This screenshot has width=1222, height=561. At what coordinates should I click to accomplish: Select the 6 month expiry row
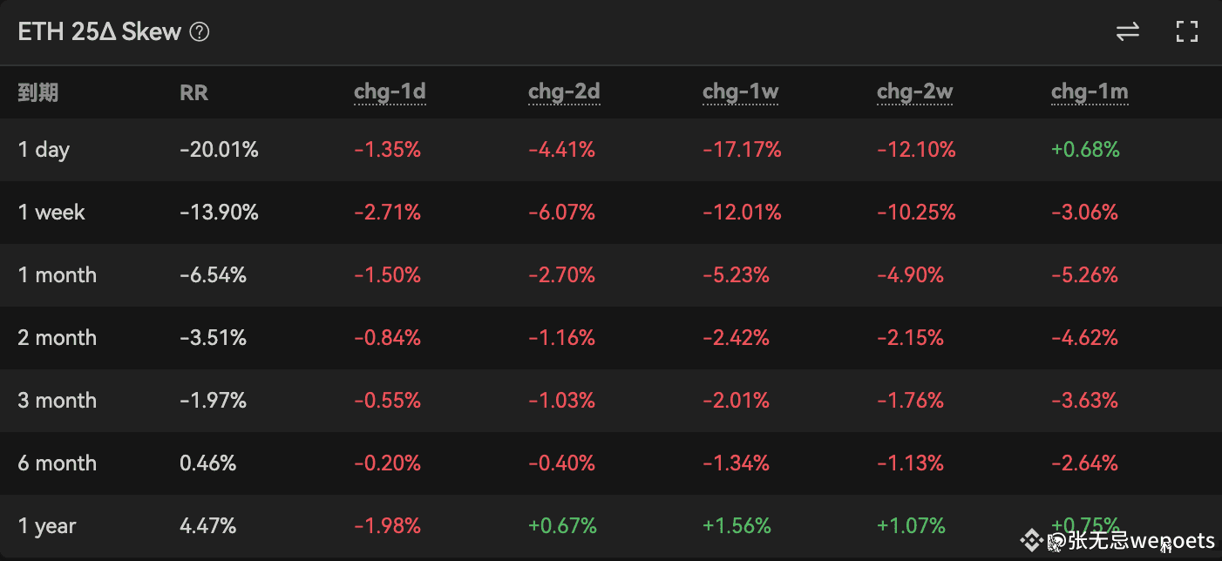pos(57,463)
